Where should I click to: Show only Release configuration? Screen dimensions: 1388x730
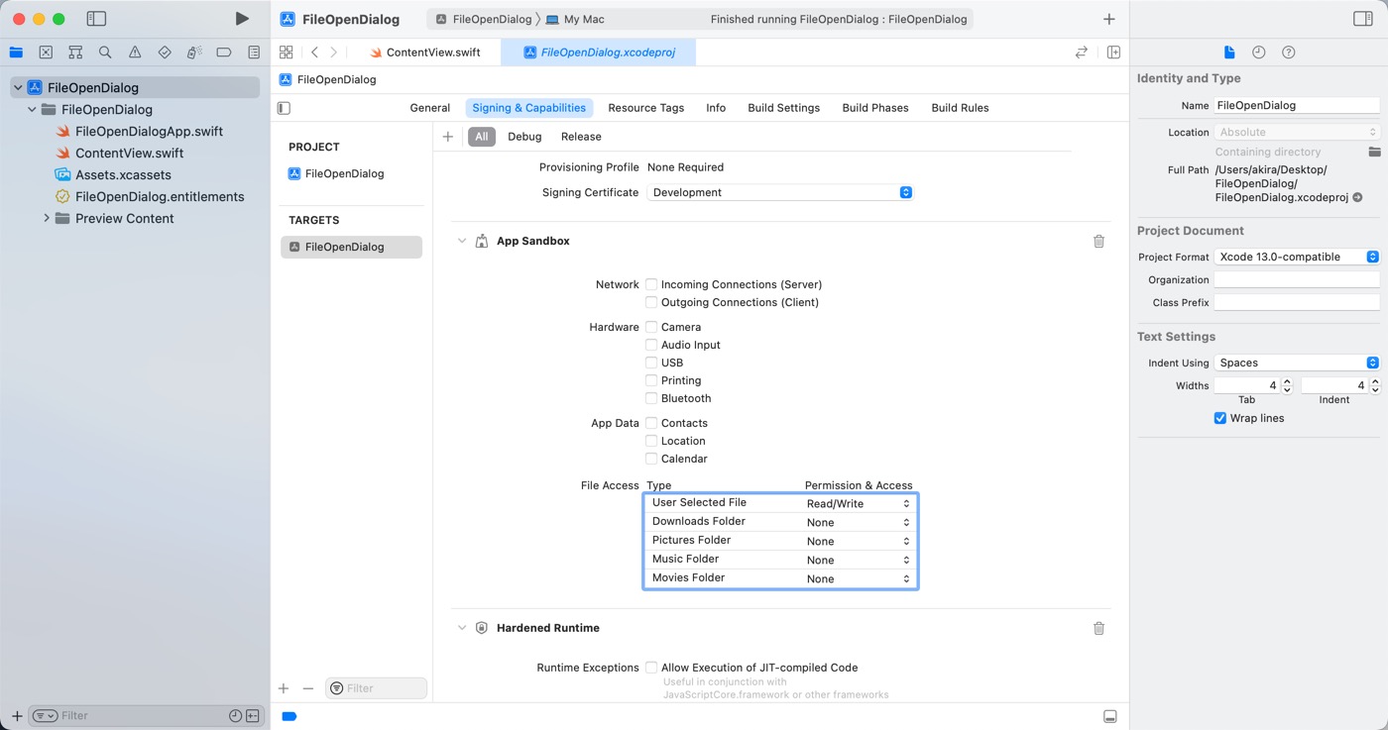[x=581, y=137]
